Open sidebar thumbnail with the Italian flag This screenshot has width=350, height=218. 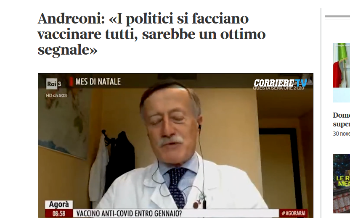[x=341, y=73]
